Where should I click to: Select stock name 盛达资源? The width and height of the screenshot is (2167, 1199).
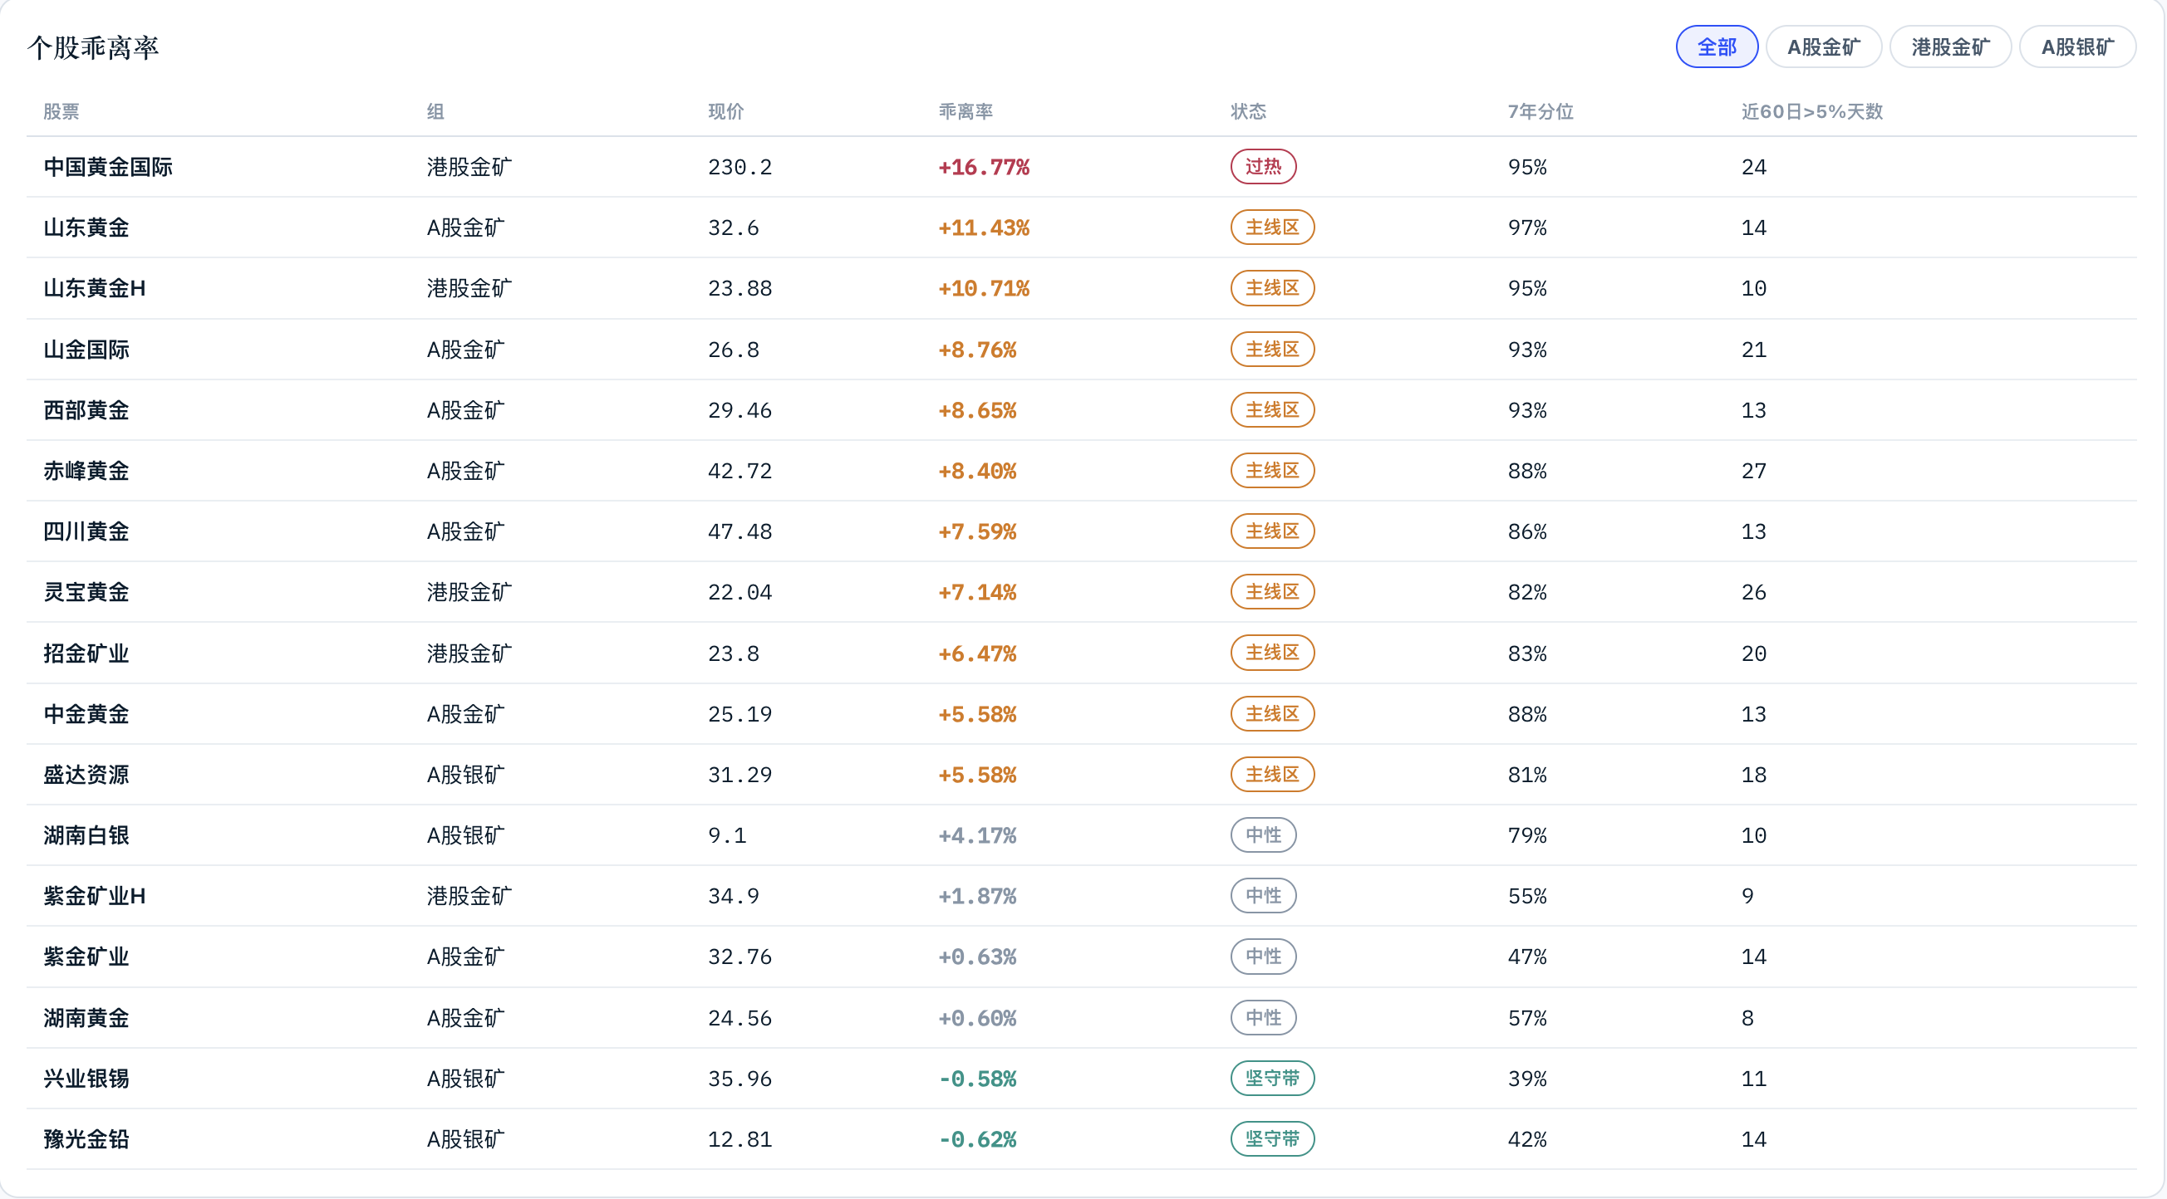tap(86, 775)
